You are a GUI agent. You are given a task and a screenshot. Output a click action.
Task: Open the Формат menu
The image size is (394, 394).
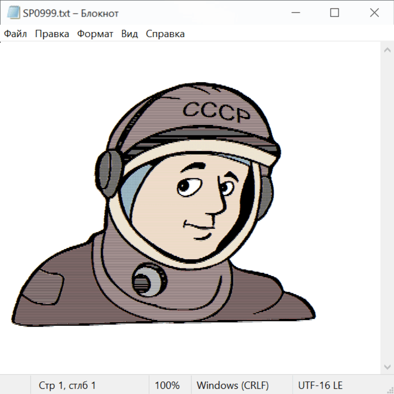pyautogui.click(x=95, y=34)
